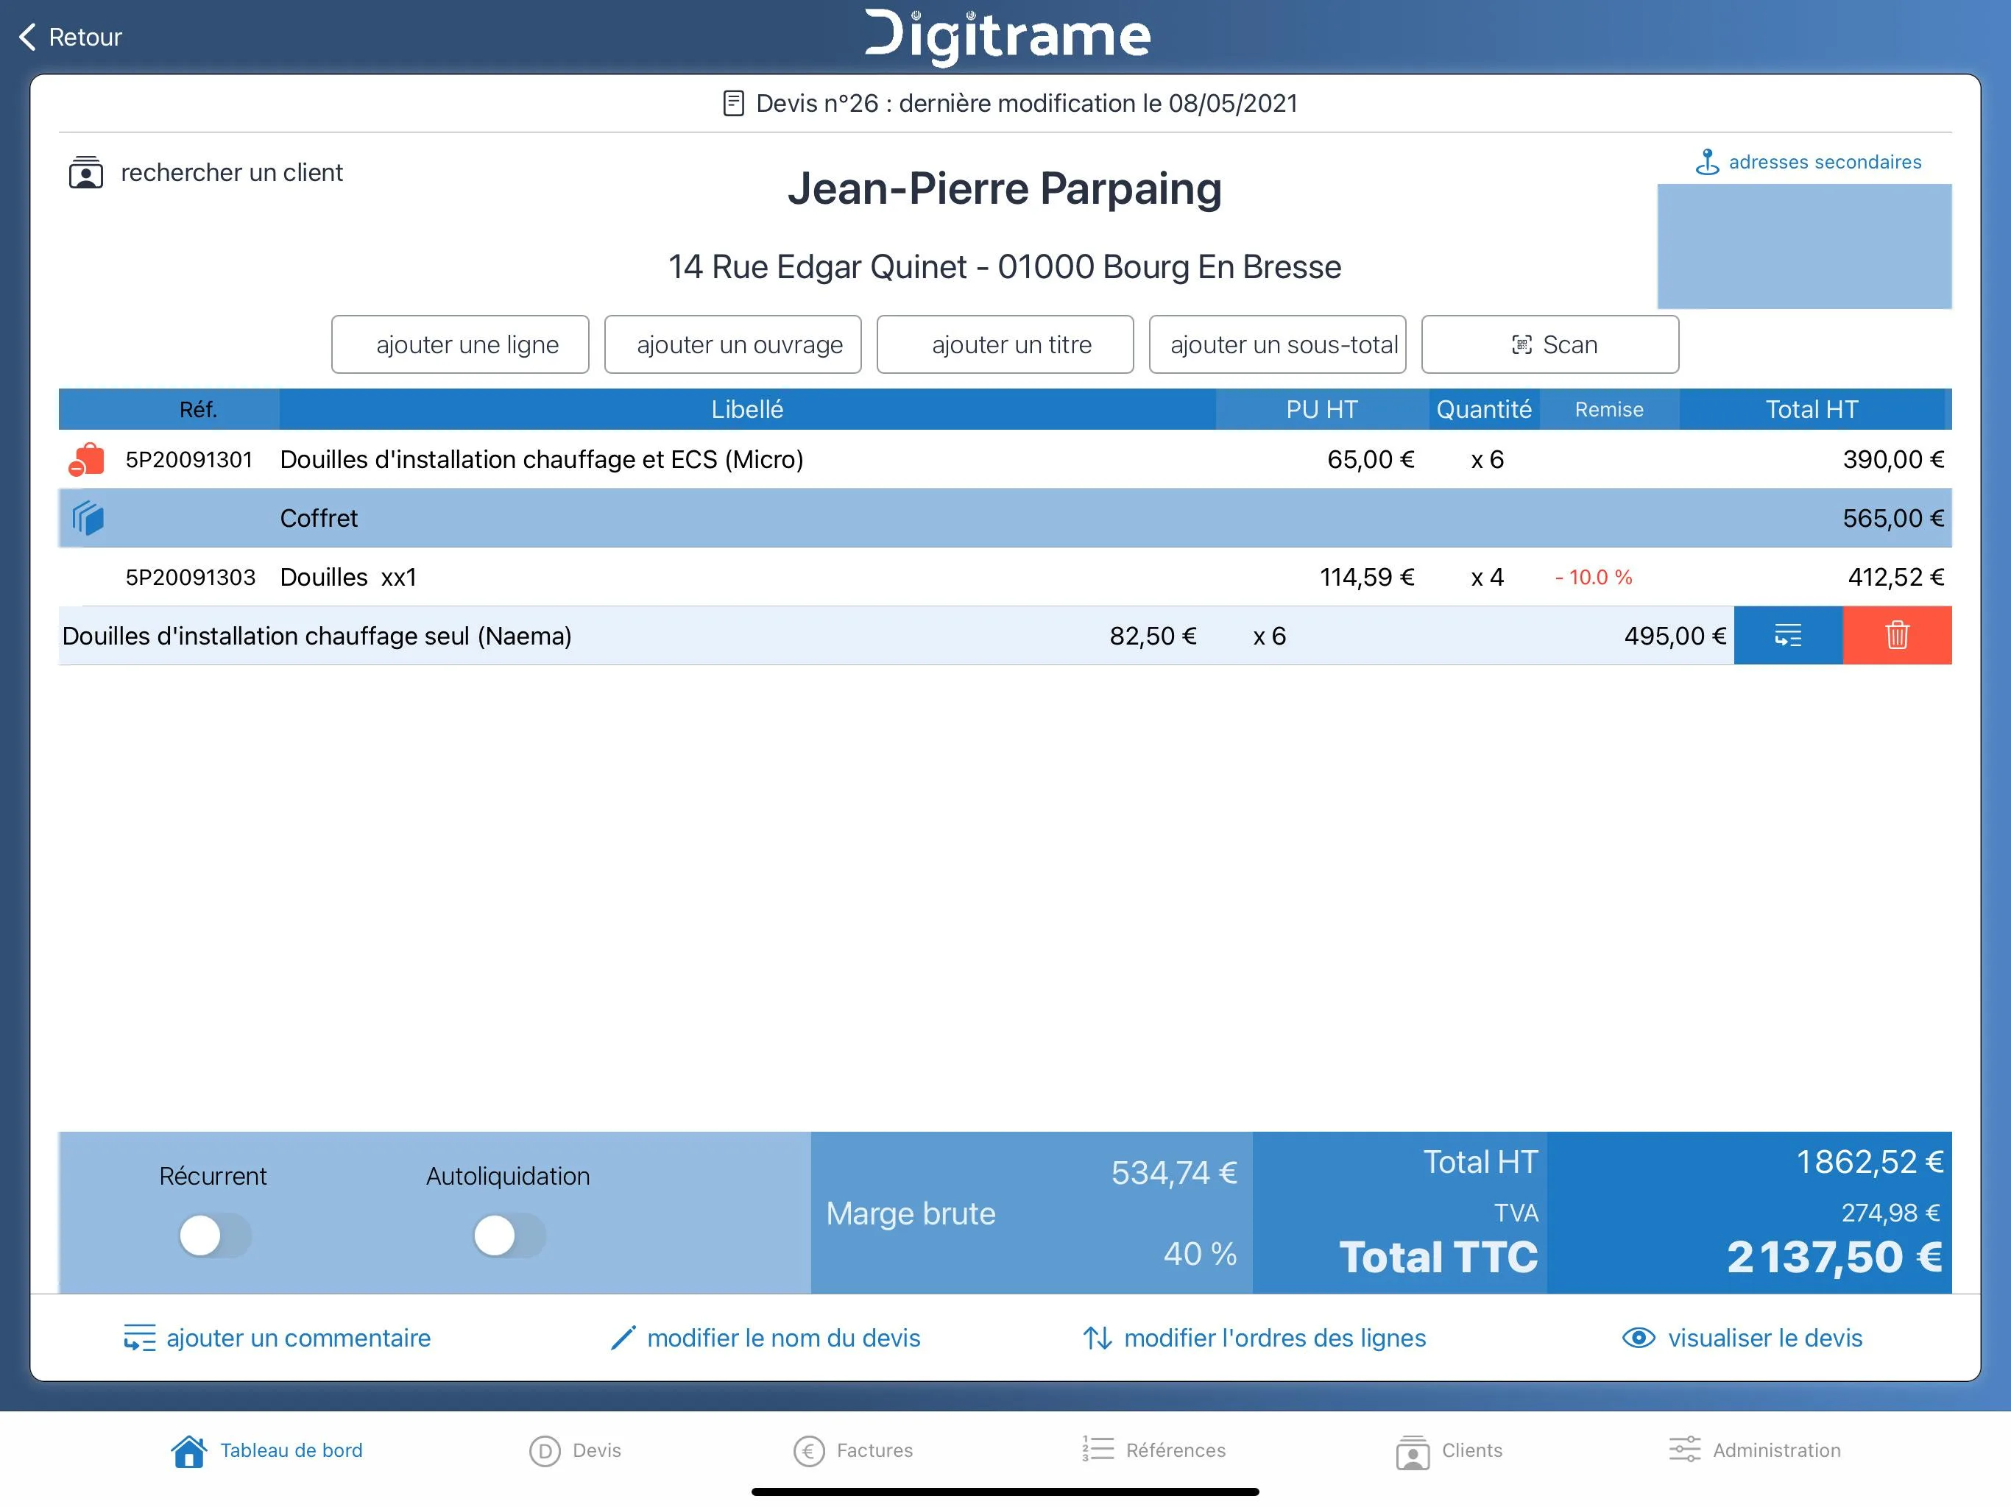Tap the Marge brute 534,74 € value
The width and height of the screenshot is (2011, 1507).
tap(1173, 1174)
